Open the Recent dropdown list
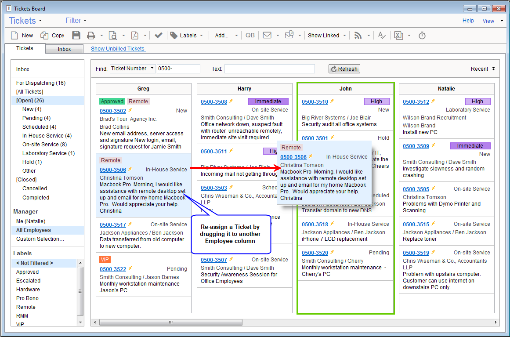This screenshot has width=510, height=337. [482, 69]
